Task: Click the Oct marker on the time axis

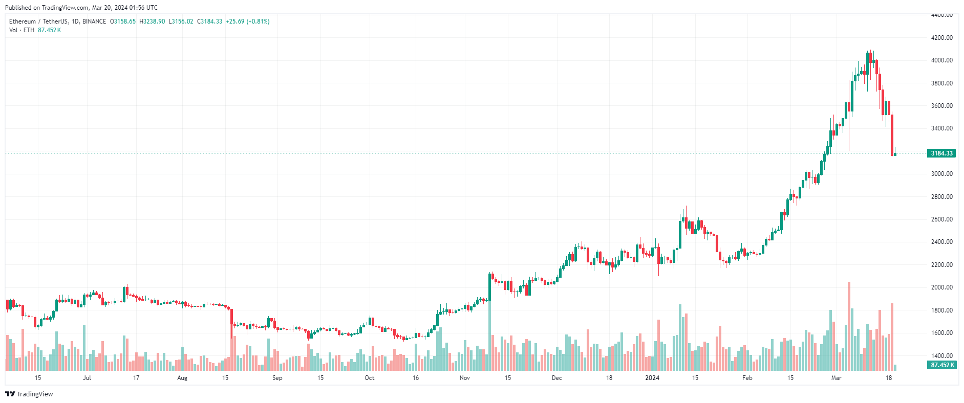Action: 369,378
